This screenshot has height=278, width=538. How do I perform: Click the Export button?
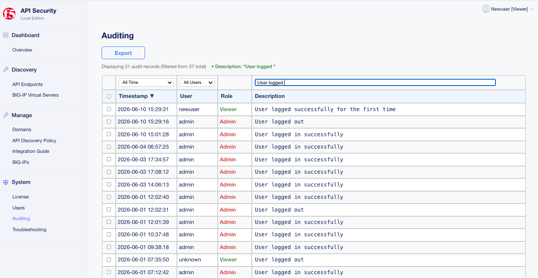[x=123, y=53]
